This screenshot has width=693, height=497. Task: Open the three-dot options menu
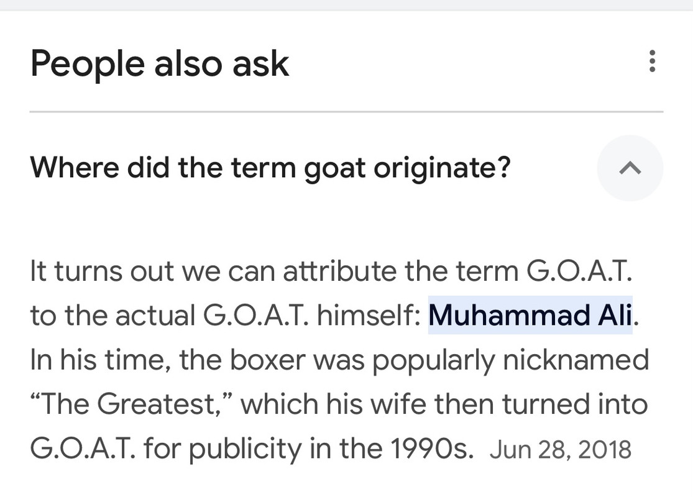point(652,62)
